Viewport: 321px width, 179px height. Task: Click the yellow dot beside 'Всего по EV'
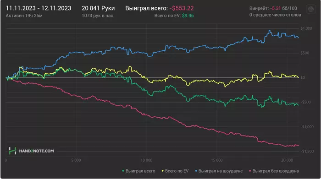[x=163, y=171]
